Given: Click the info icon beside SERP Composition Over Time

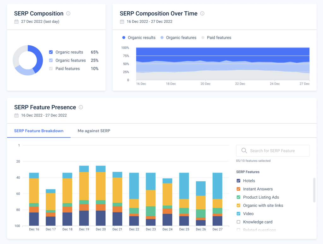Looking at the screenshot, I should click(x=202, y=14).
